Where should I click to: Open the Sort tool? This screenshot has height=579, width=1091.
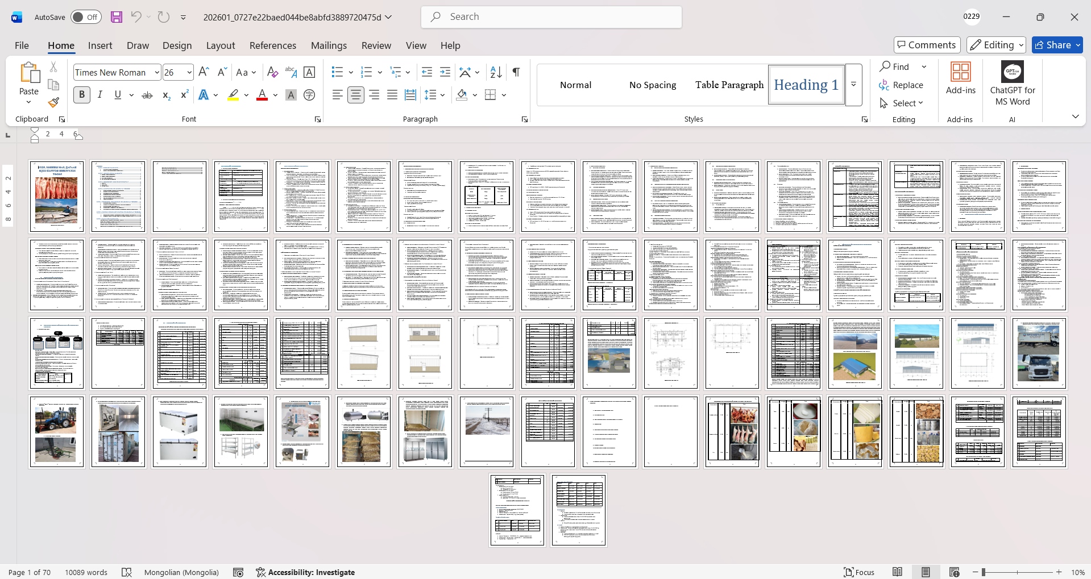point(496,72)
